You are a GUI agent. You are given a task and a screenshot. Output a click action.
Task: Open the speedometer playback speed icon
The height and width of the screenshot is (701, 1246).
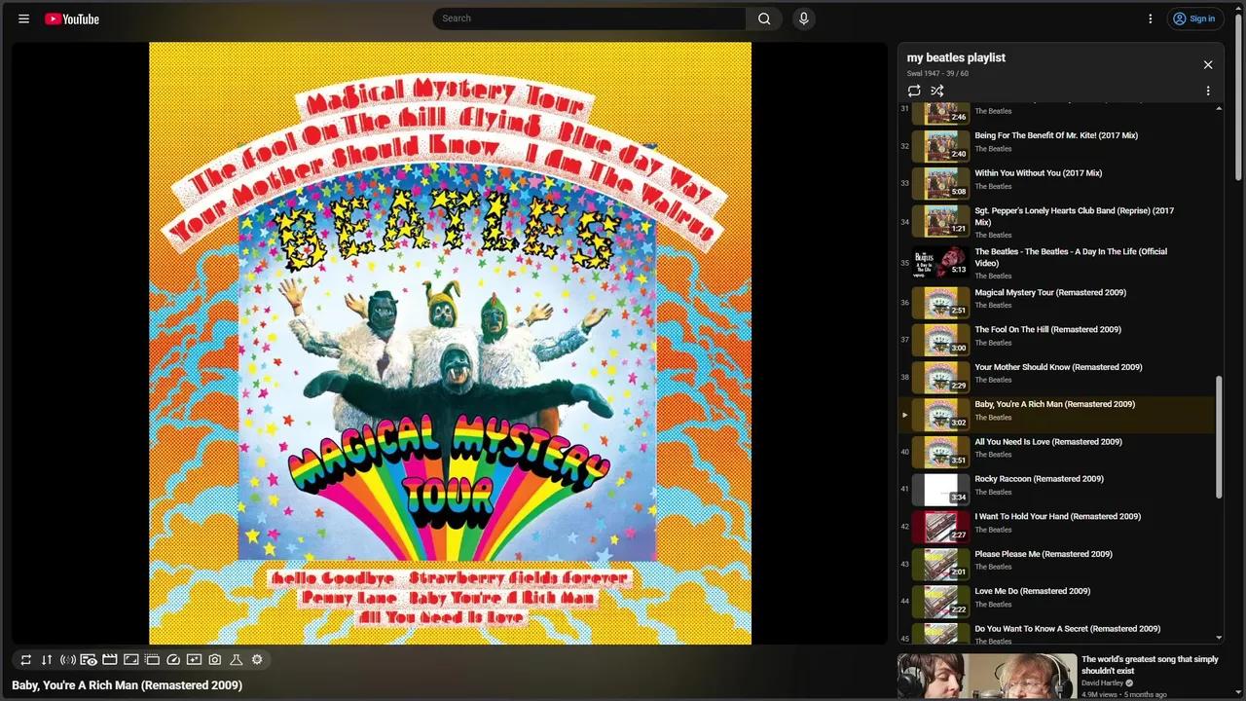tap(173, 660)
